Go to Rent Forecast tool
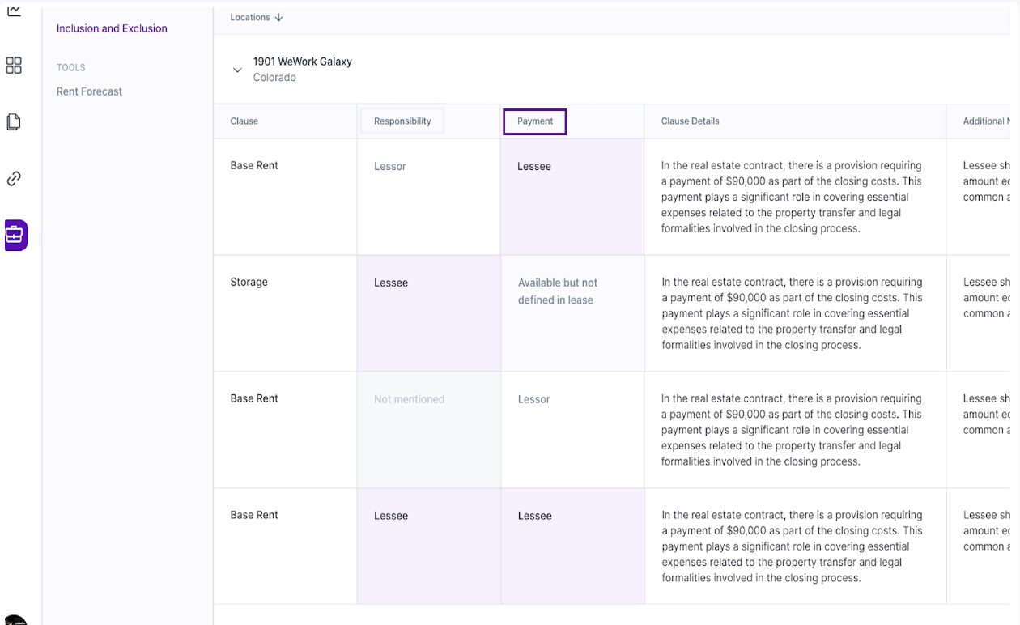Screen dimensions: 1020x625 click(89, 91)
